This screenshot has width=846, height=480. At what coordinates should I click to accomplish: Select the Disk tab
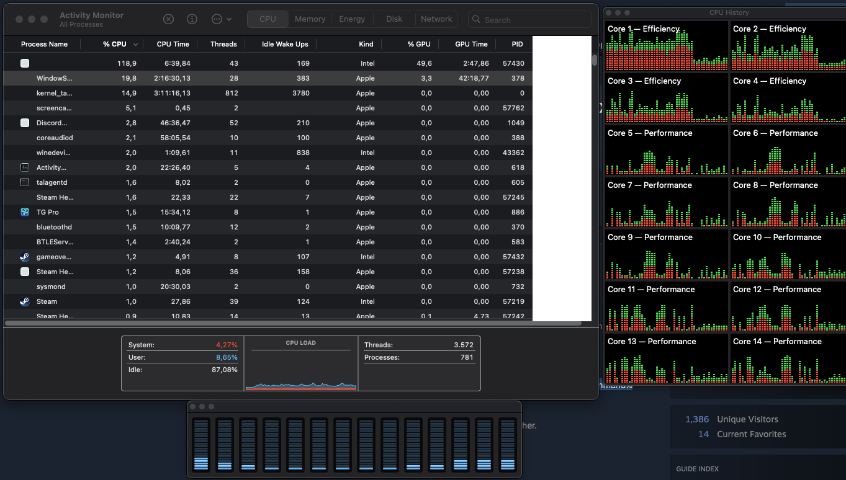point(394,19)
